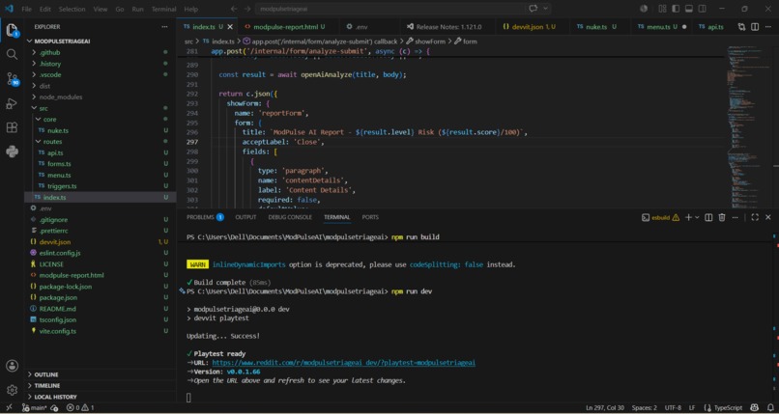Image resolution: width=779 pixels, height=414 pixels.
Task: Click the command center search box modpulsetriageai
Action: pyautogui.click(x=391, y=9)
